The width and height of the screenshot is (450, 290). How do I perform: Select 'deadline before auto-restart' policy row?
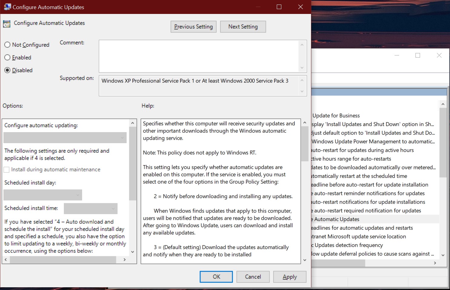click(370, 185)
